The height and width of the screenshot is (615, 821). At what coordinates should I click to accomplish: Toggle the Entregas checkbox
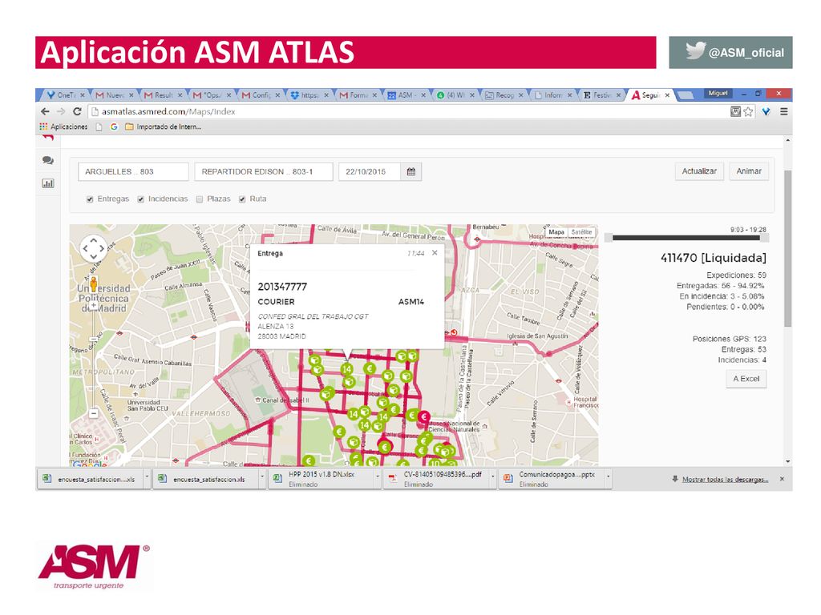tap(90, 199)
